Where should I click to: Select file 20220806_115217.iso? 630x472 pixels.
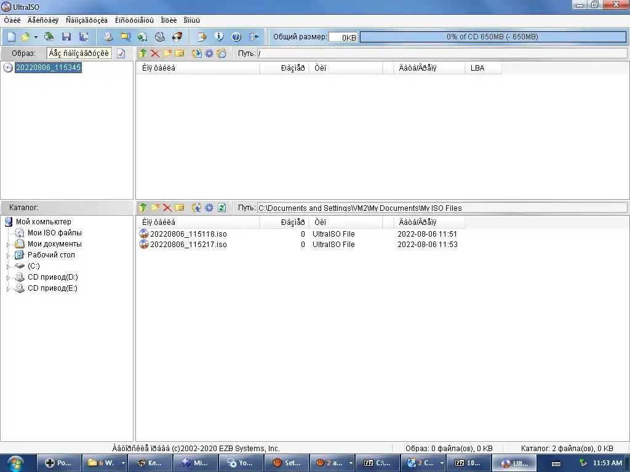(188, 245)
